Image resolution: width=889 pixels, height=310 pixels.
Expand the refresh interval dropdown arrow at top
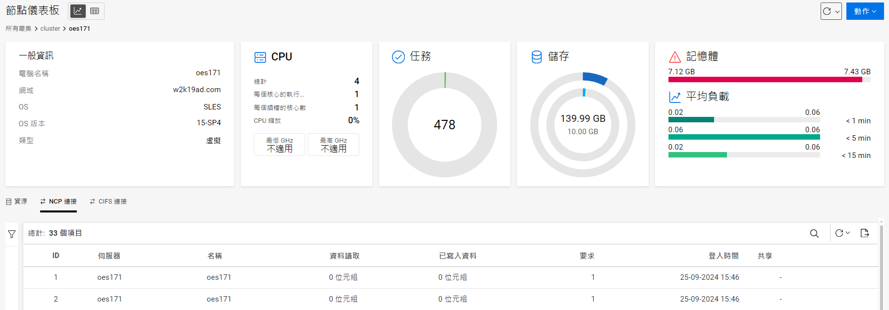coord(837,11)
